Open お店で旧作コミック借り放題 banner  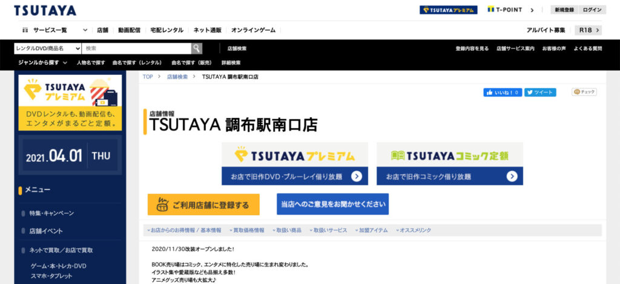coord(450,163)
